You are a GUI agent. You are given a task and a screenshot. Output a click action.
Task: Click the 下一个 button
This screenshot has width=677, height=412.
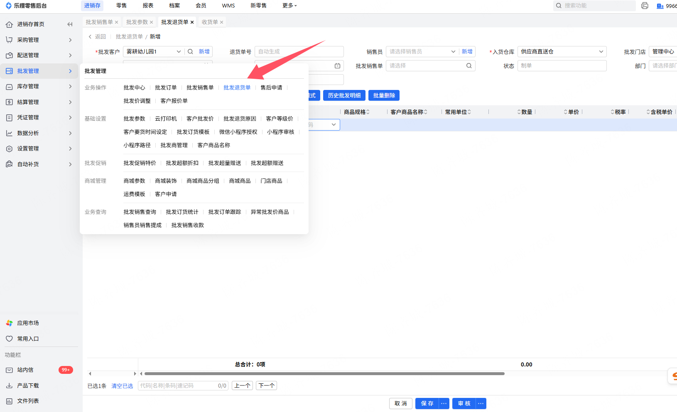pyautogui.click(x=266, y=386)
